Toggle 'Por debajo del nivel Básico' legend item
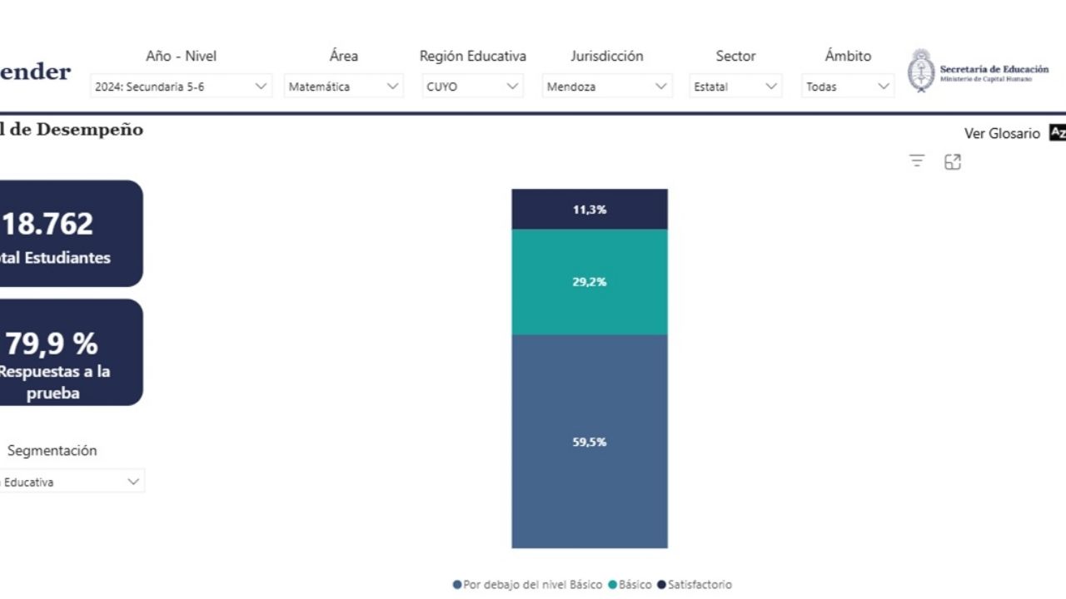Image resolution: width=1066 pixels, height=599 pixels. [527, 585]
